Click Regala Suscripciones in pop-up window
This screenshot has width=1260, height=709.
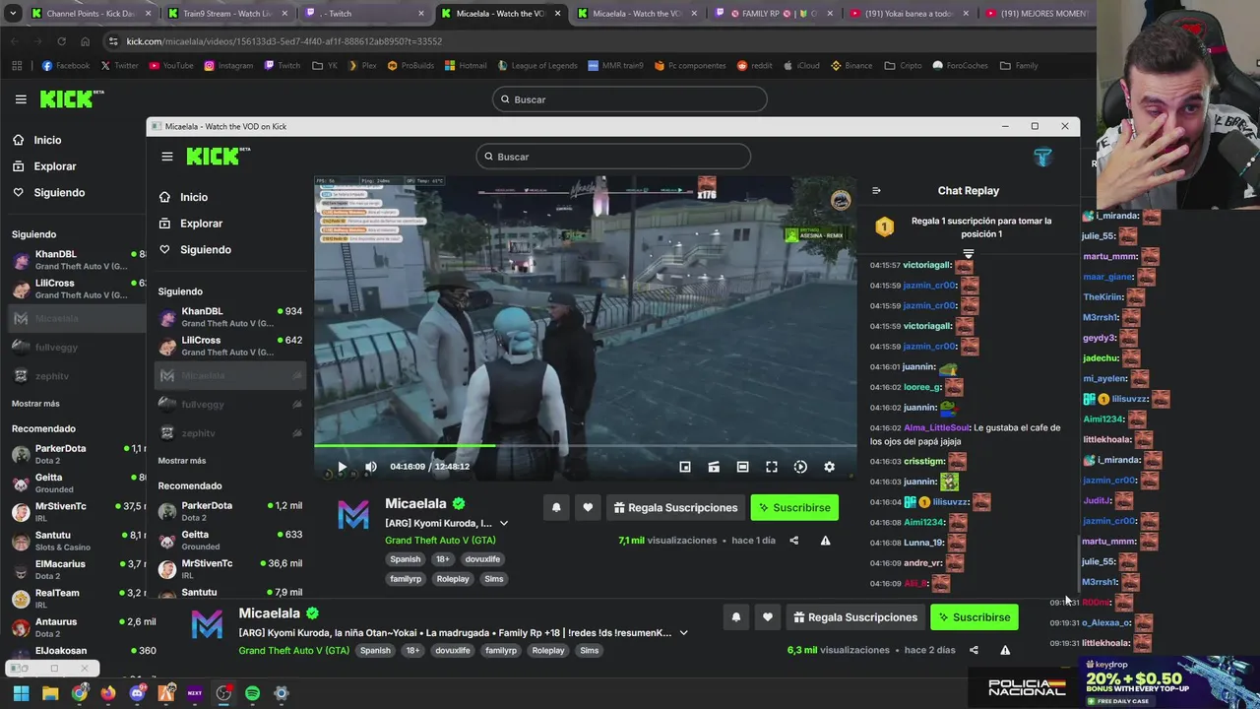pos(675,508)
